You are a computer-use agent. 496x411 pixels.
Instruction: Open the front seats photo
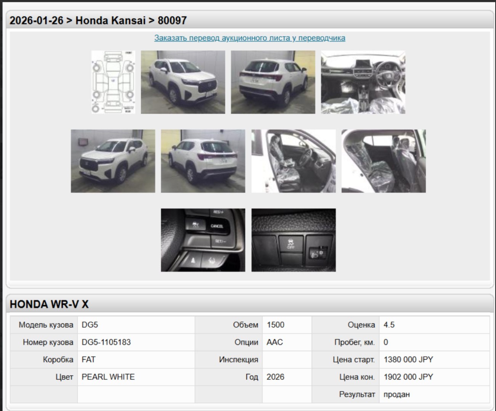click(294, 161)
